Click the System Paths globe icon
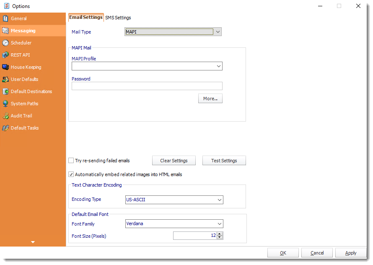This screenshot has width=373, height=265. pyautogui.click(x=5, y=104)
